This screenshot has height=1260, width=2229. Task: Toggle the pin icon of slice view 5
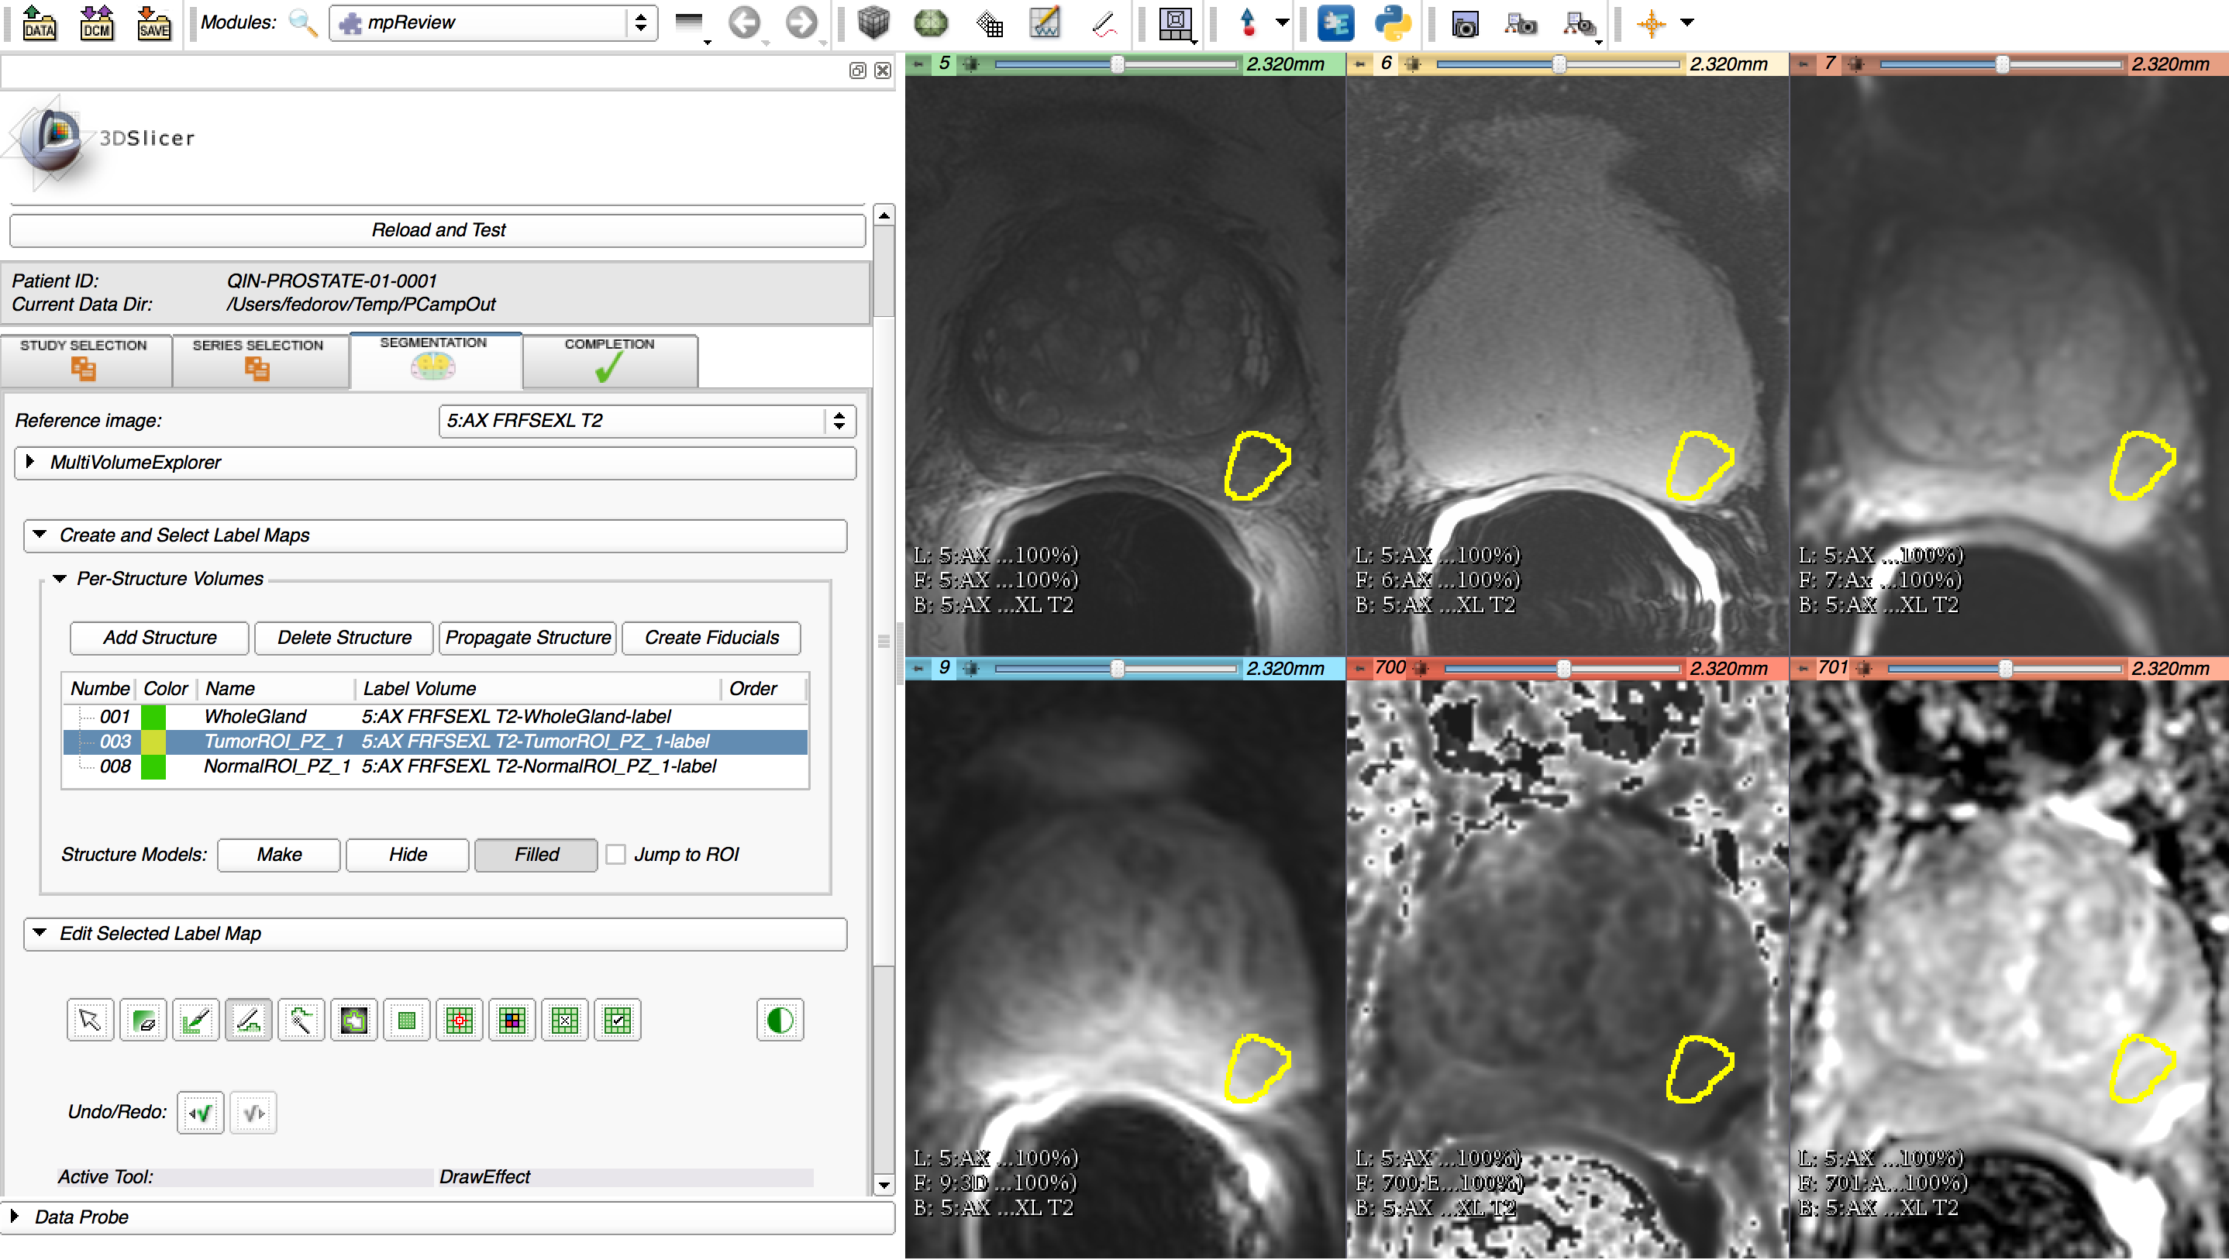tap(918, 64)
